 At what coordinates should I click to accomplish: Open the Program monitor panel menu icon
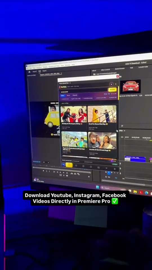[61, 73]
